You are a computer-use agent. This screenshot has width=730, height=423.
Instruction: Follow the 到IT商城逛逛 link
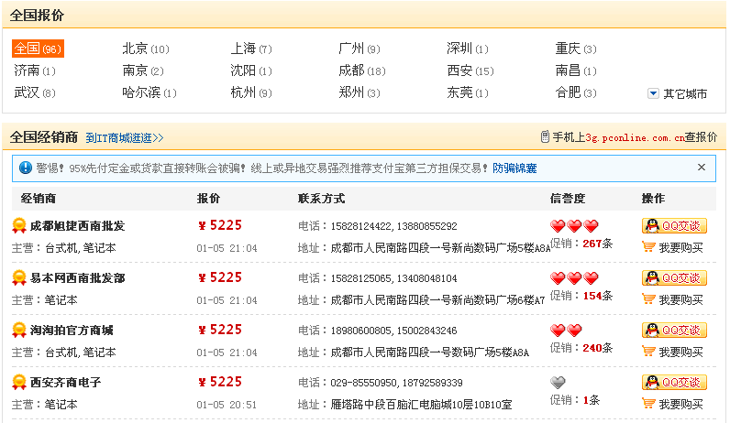point(124,138)
